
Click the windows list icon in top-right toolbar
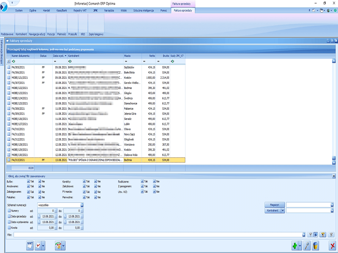(322, 10)
